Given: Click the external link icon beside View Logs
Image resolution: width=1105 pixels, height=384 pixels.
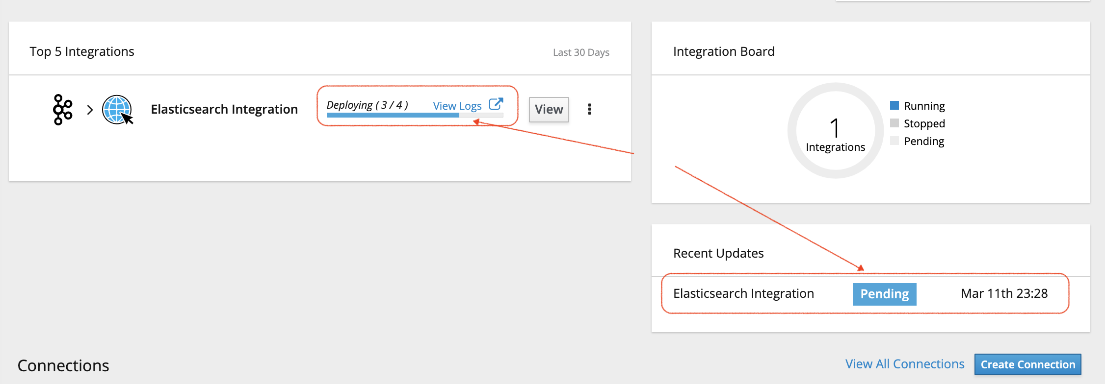Looking at the screenshot, I should tap(496, 104).
